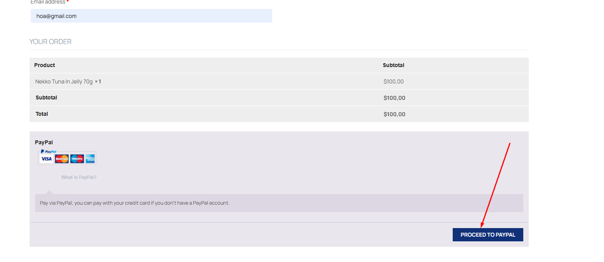Click the Total row label
The width and height of the screenshot is (604, 262).
coord(42,114)
